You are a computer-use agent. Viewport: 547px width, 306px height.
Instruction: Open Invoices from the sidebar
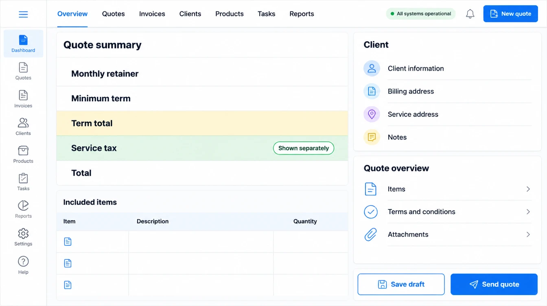(23, 99)
